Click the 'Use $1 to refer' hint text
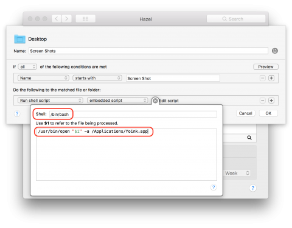The height and width of the screenshot is (228, 292). 77,123
